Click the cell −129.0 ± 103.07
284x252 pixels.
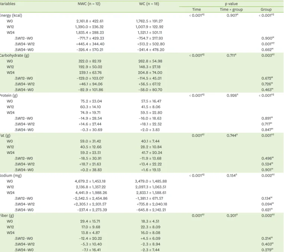tap(90, 78)
